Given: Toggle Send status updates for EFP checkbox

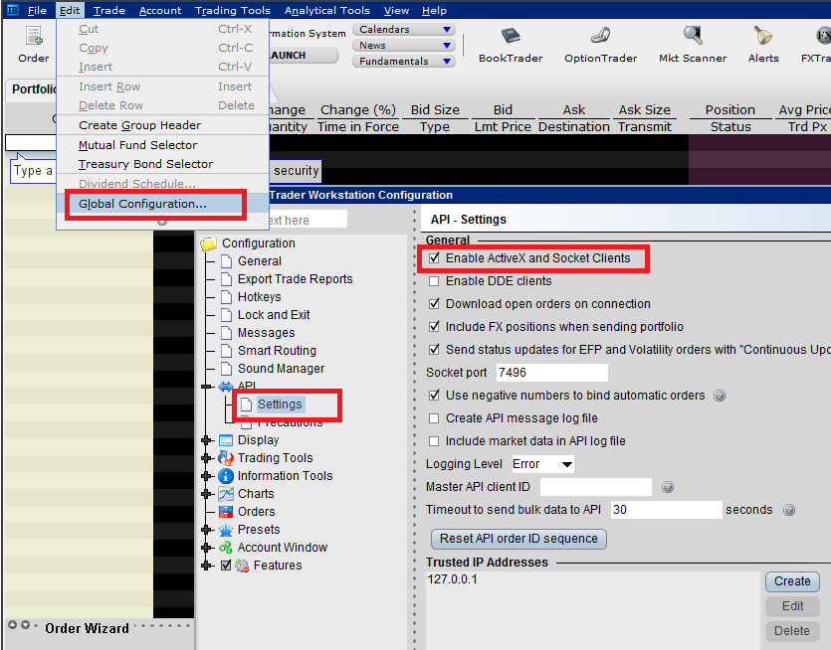Looking at the screenshot, I should (434, 349).
